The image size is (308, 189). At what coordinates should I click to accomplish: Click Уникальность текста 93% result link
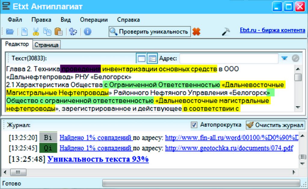point(98,159)
